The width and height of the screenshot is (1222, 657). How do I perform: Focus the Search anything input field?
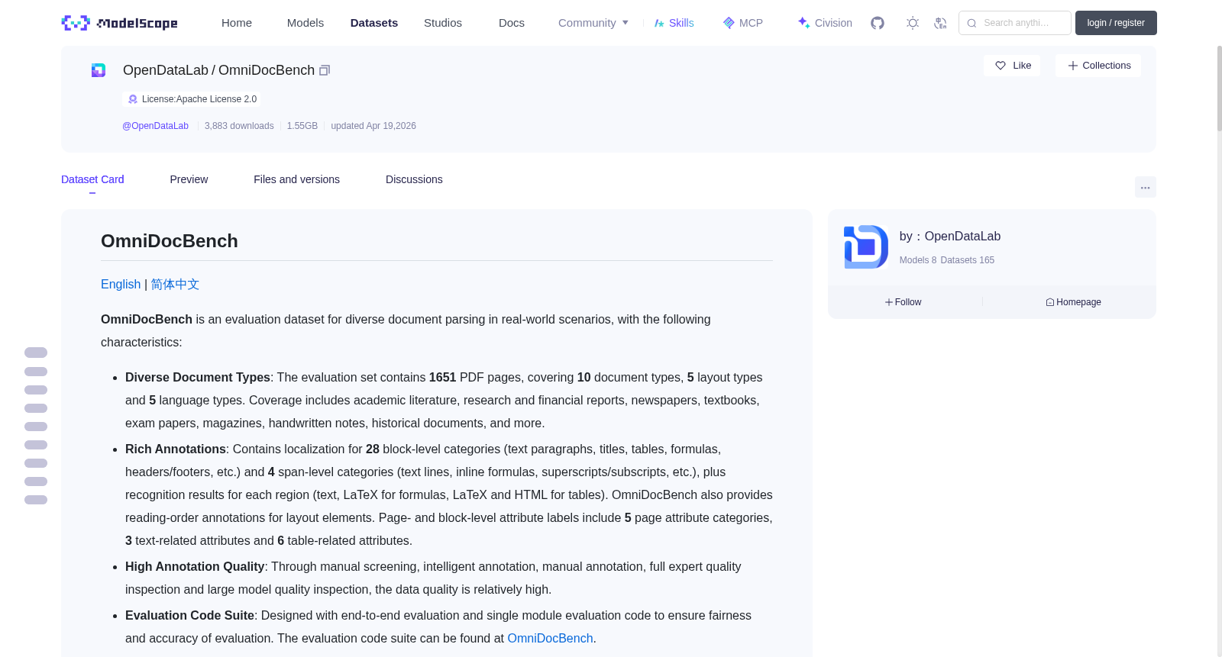(x=1015, y=23)
